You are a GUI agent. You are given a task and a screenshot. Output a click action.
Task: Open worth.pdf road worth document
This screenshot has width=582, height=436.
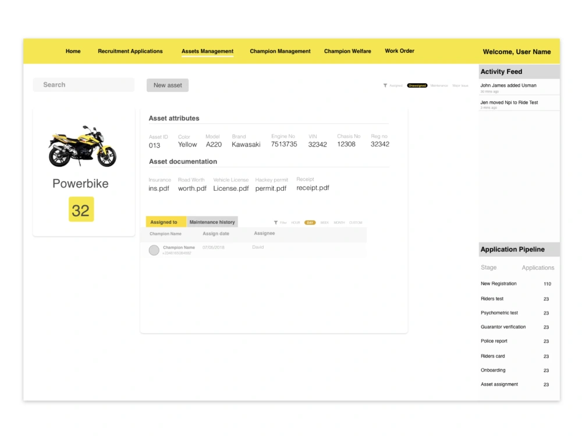coord(192,188)
